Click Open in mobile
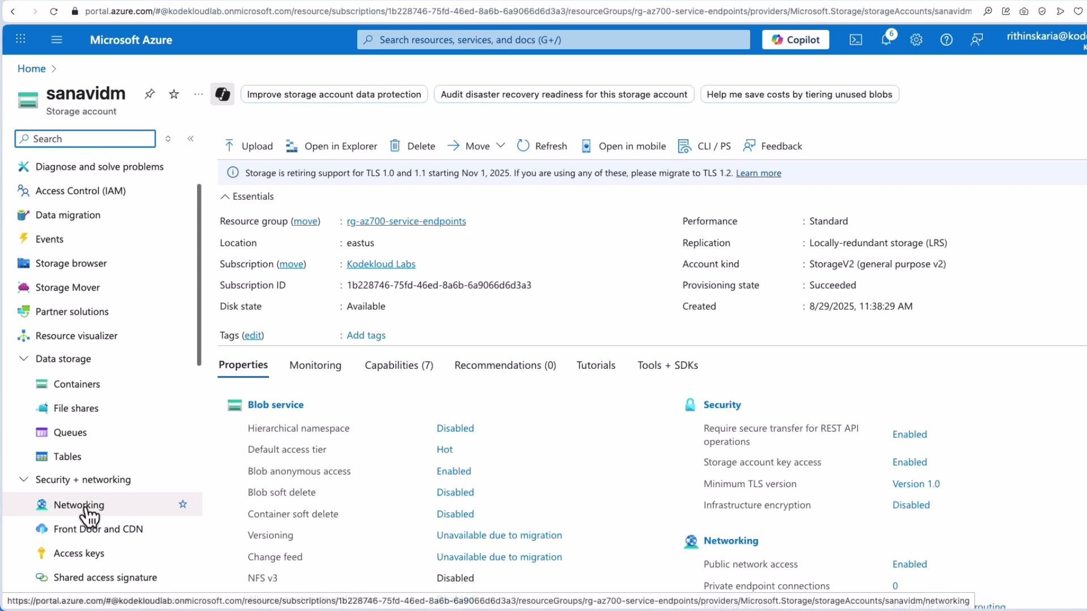The height and width of the screenshot is (611, 1087). tap(623, 146)
